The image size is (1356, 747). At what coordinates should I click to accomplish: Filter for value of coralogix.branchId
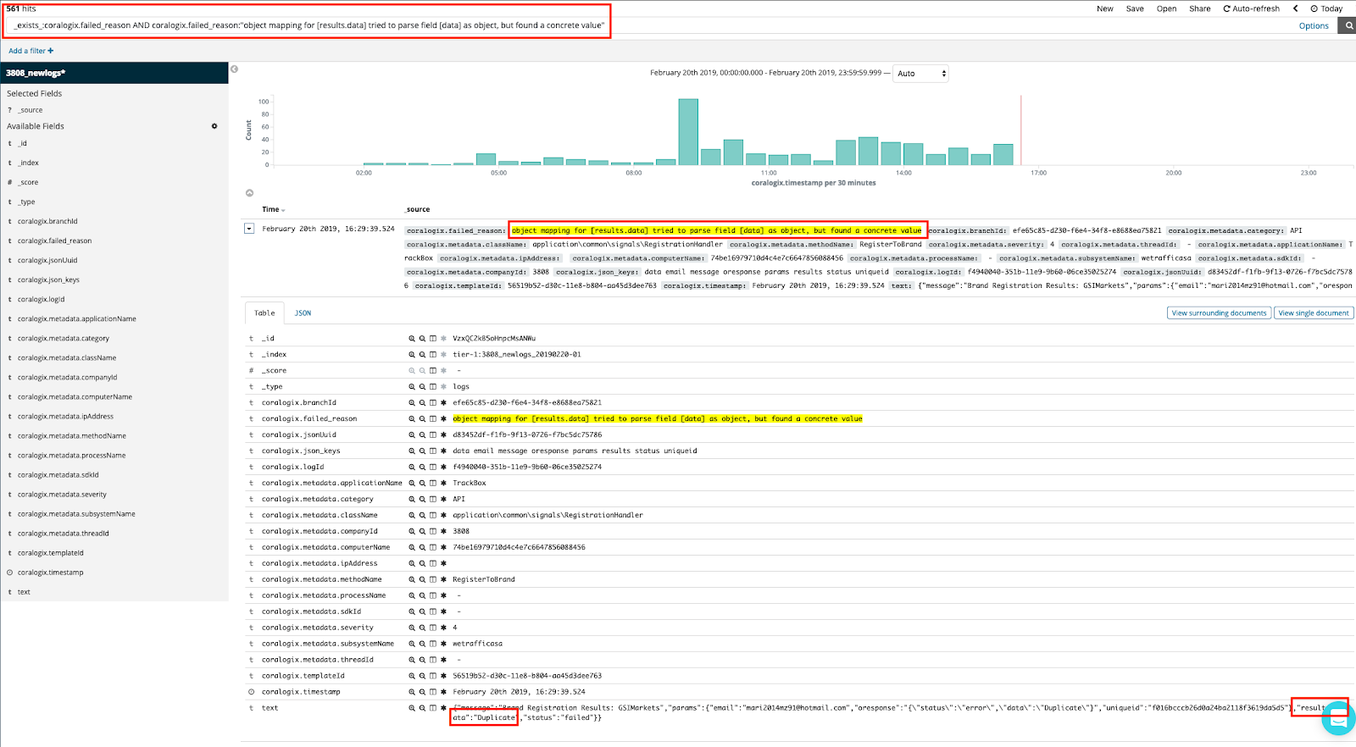coord(412,403)
